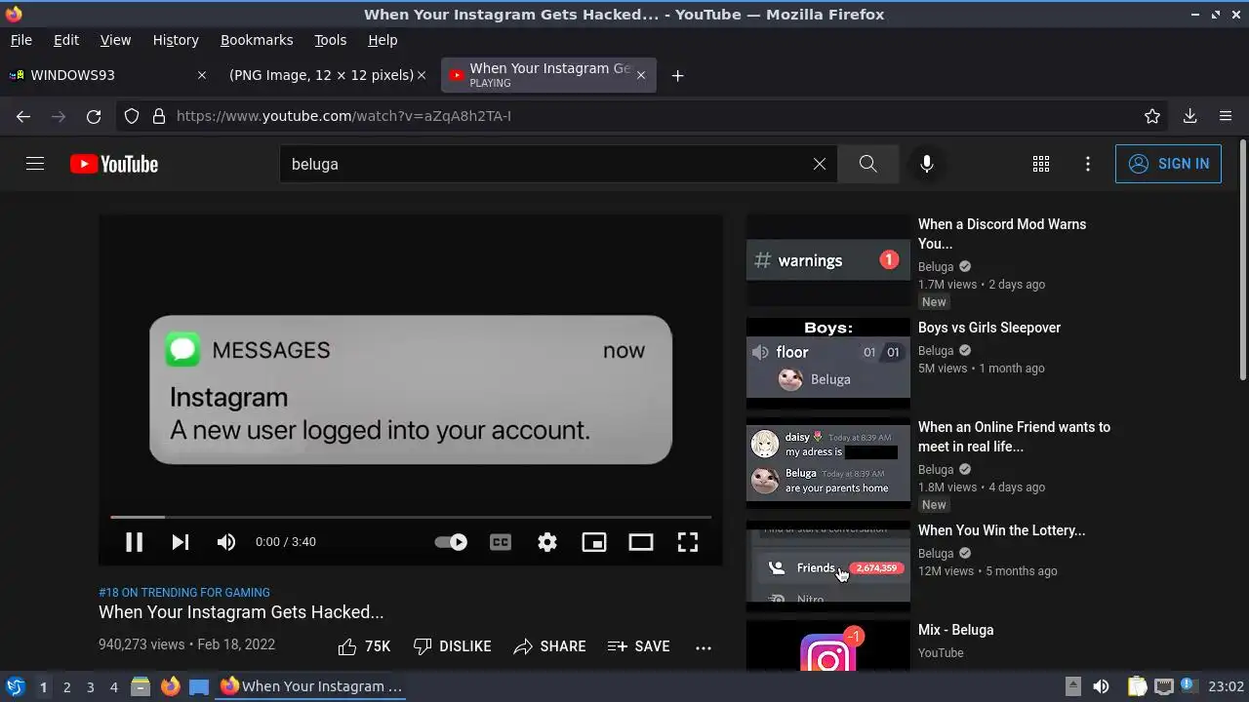The image size is (1249, 702).
Task: Focus the YouTube search field
Action: coord(546,164)
